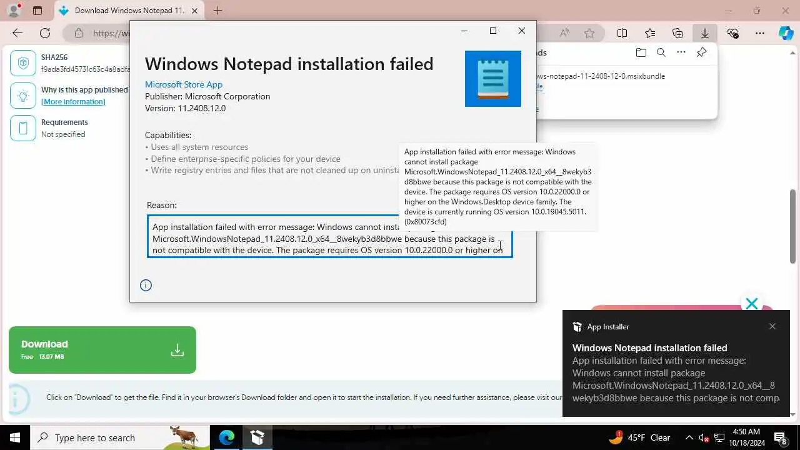Open the notification center icon
800x450 pixels.
[x=780, y=437]
